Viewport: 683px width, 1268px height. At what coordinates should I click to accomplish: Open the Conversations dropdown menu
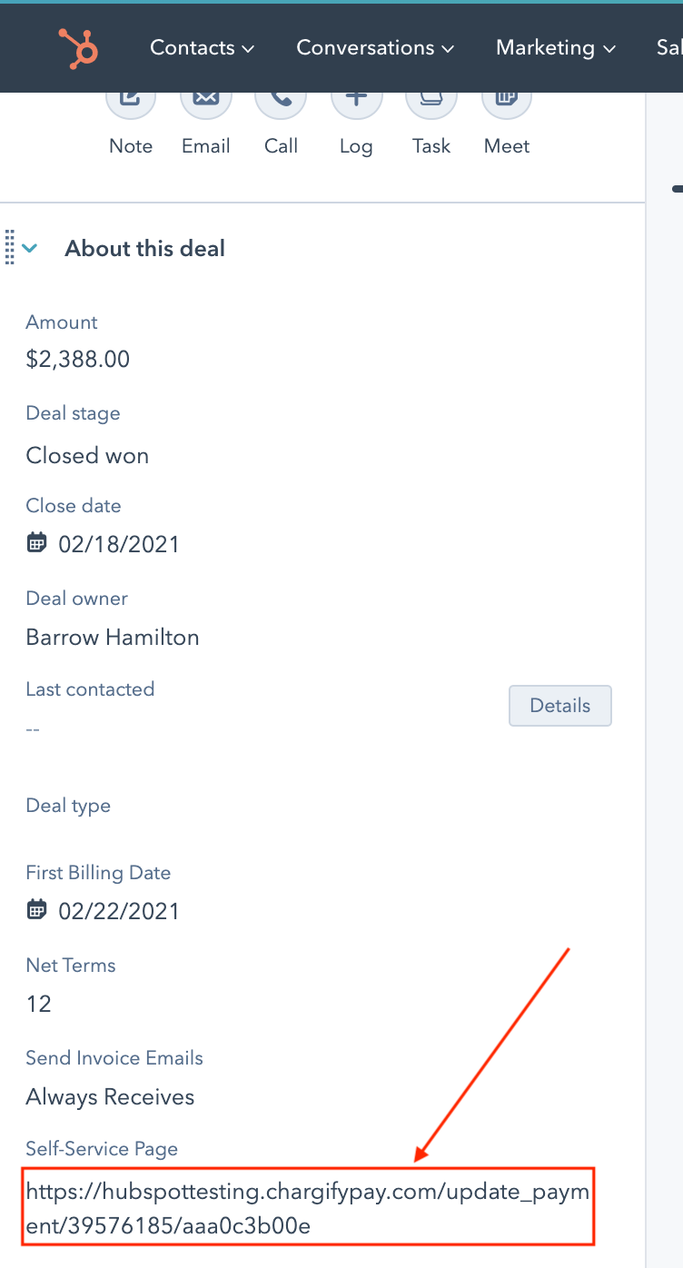pos(375,47)
